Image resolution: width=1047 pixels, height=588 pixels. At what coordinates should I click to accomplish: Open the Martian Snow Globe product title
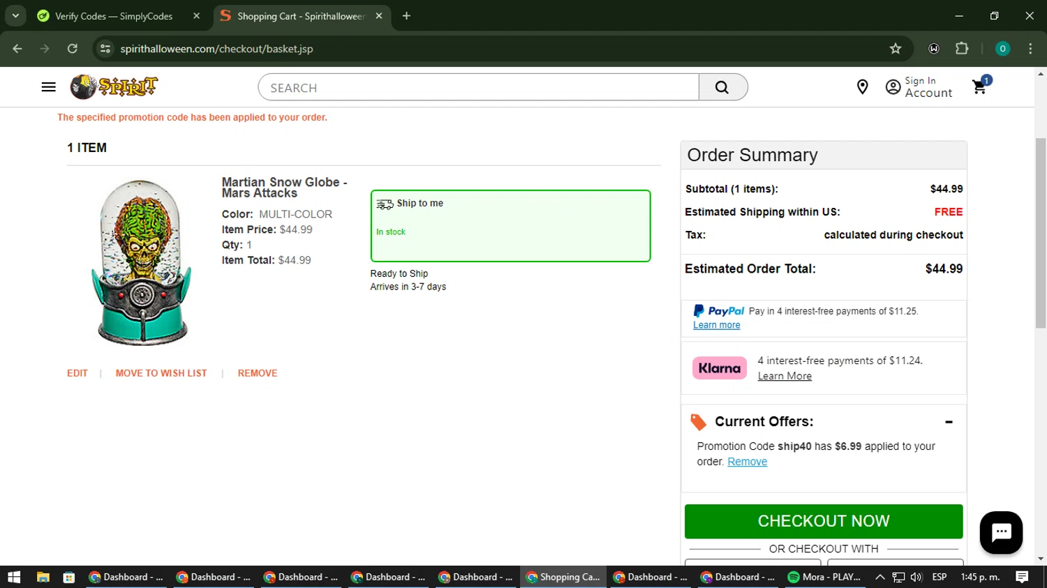click(x=284, y=188)
